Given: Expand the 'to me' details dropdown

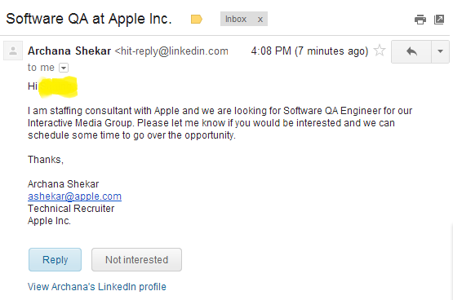Looking at the screenshot, I should coord(64,68).
